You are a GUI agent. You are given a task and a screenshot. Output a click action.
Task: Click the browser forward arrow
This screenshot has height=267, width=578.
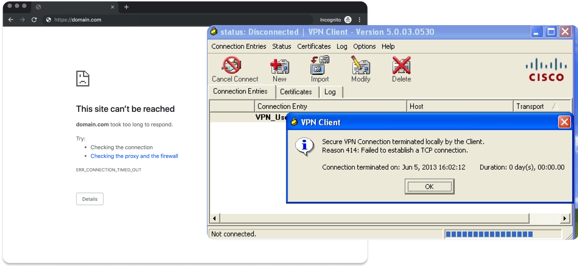coord(22,20)
